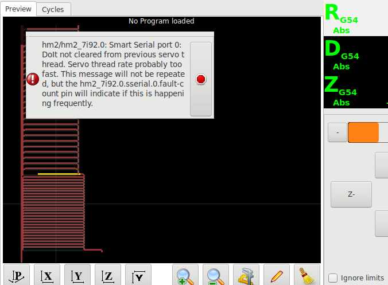Jog with the Z- button

pyautogui.click(x=351, y=194)
